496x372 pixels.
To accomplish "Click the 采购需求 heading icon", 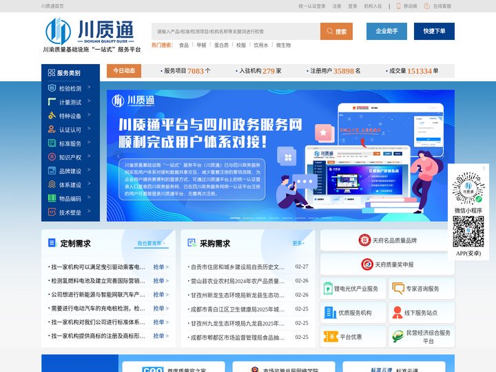I will [192, 242].
